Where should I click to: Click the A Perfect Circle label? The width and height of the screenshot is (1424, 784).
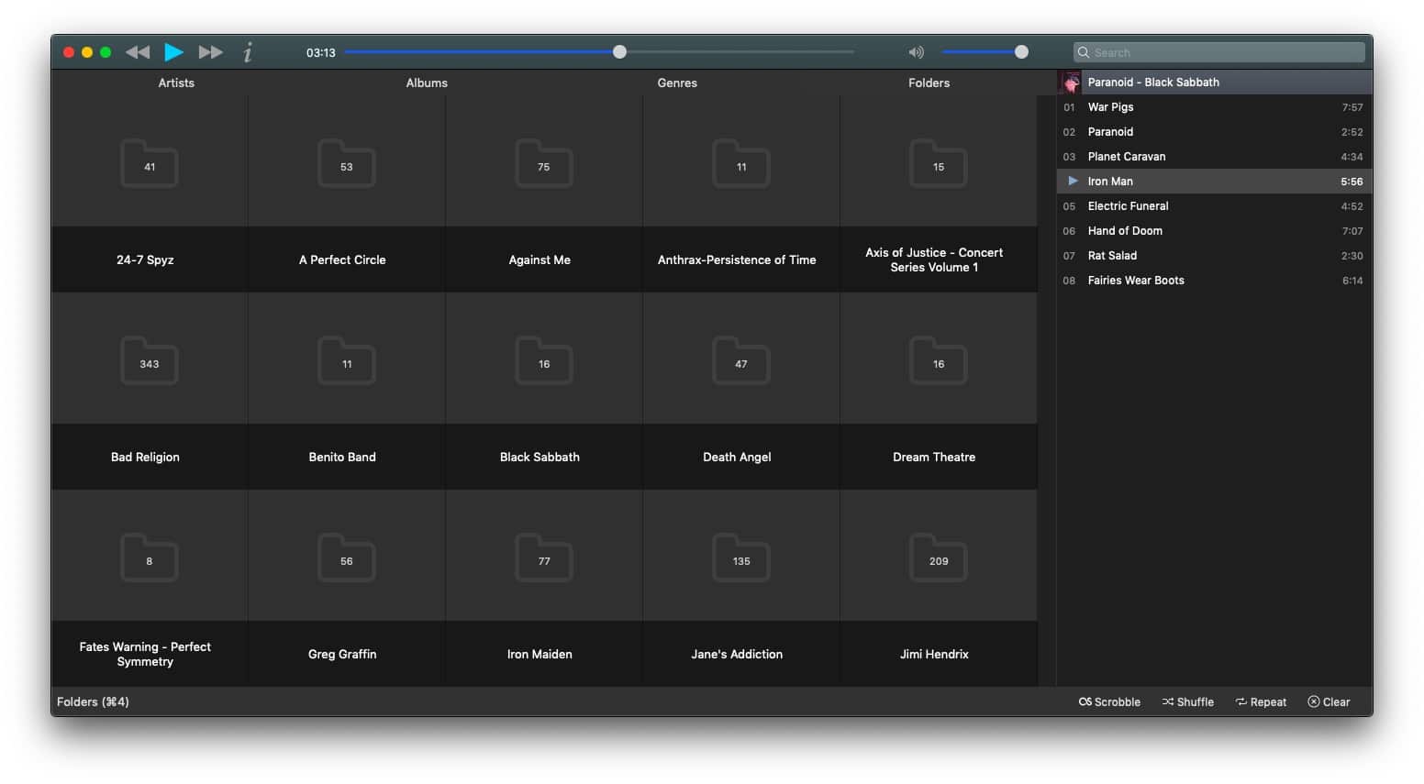click(342, 259)
